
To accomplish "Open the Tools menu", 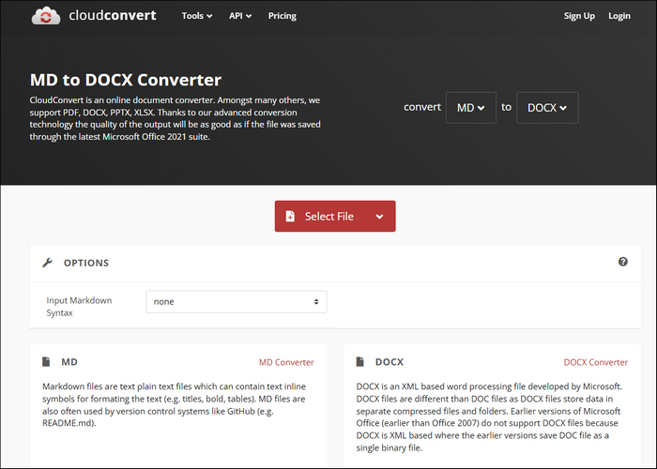I will pos(196,16).
